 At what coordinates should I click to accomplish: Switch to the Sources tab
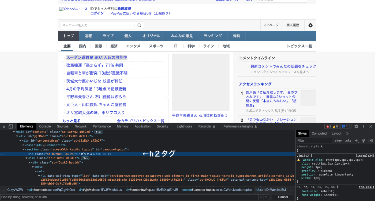coord(63,126)
